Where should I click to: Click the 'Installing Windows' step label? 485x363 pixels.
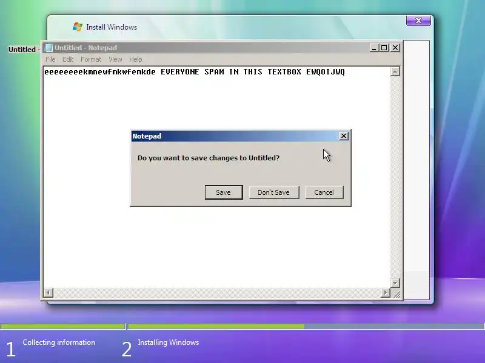169,342
